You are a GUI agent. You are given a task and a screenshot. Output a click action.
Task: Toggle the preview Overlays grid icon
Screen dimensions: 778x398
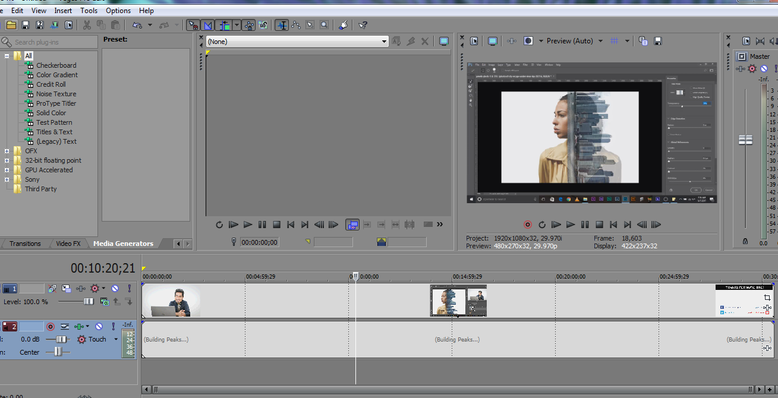[x=615, y=41]
